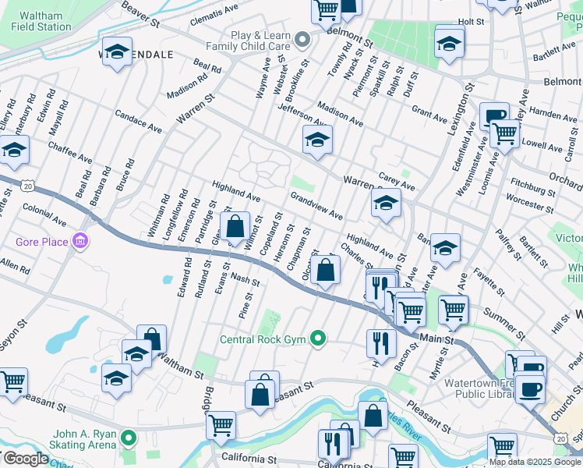Click the restaurant icon below Main St

tap(380, 342)
